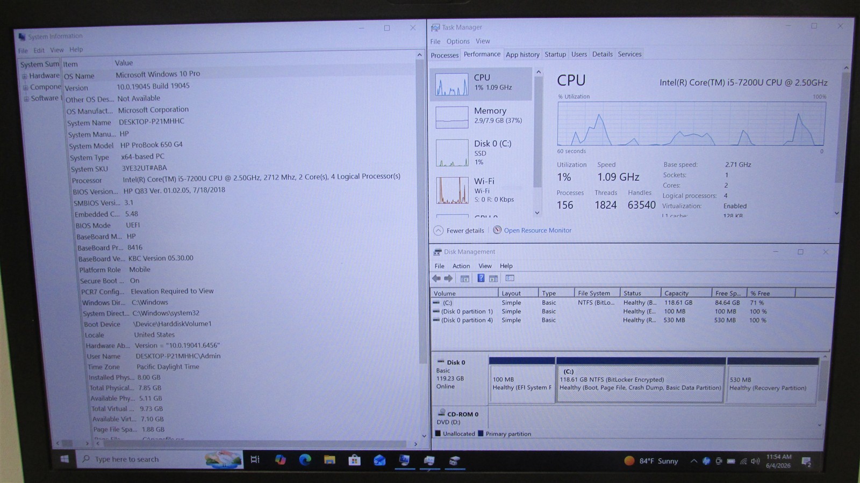Screen dimensions: 860x483
Task: Show hidden icons in system tray
Action: (694, 461)
